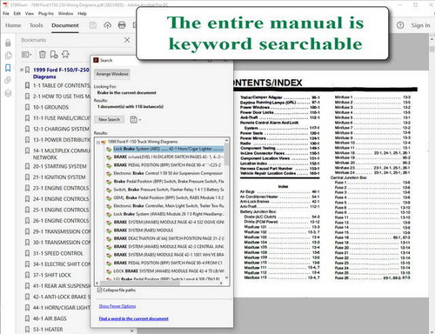
Task: Select result BRAKE SYSTEM (RABS) MODULE
Action: coord(144,230)
